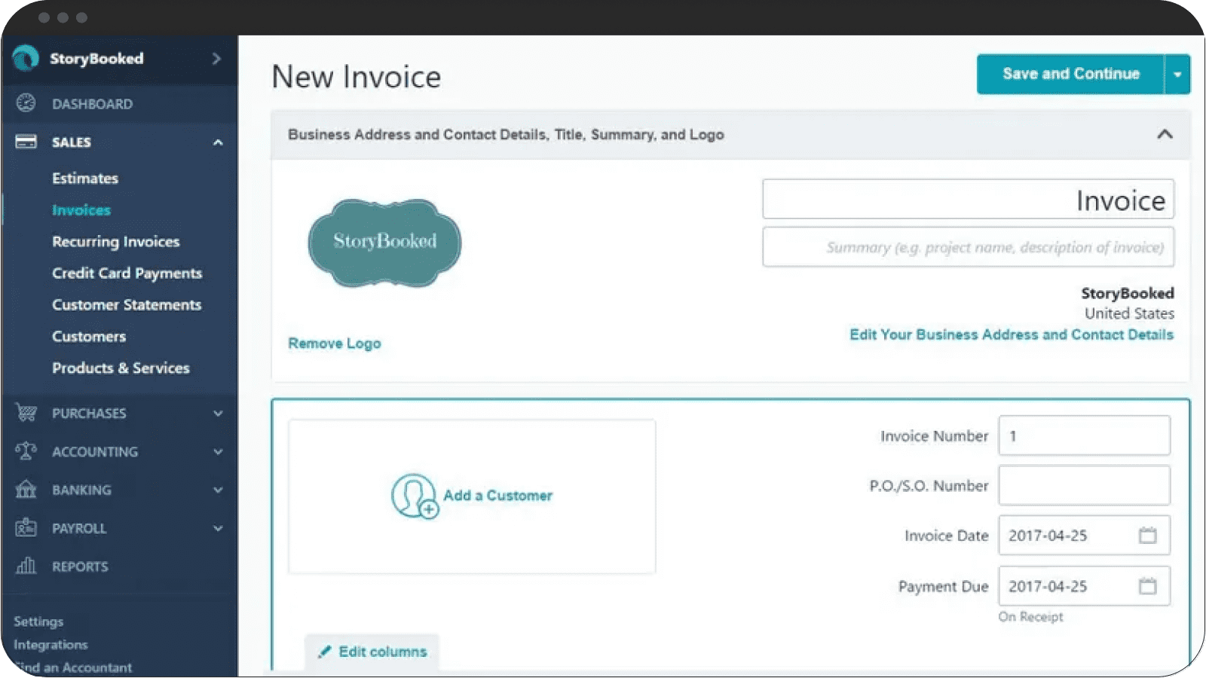Expand the Accounting section chevron

[218, 452]
